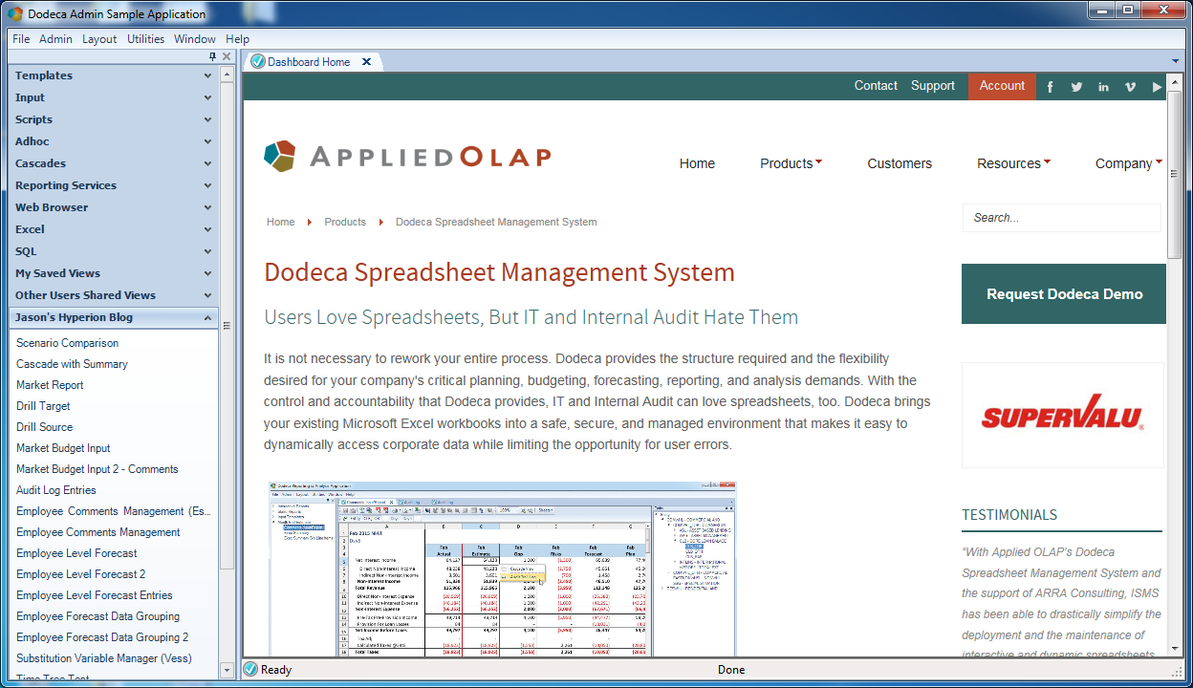
Task: Click the Facebook icon in top bar
Action: (x=1050, y=87)
